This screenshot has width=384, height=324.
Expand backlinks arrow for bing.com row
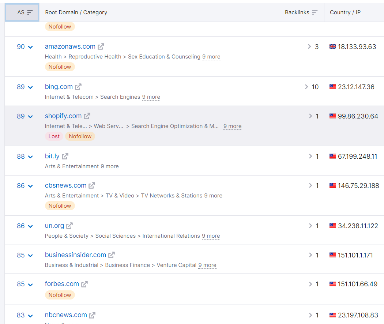[306, 87]
